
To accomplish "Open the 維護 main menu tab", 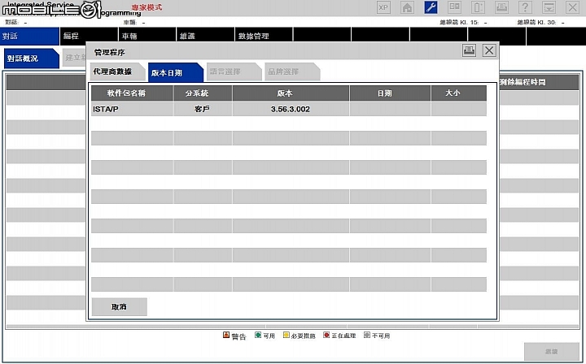I will (x=205, y=37).
